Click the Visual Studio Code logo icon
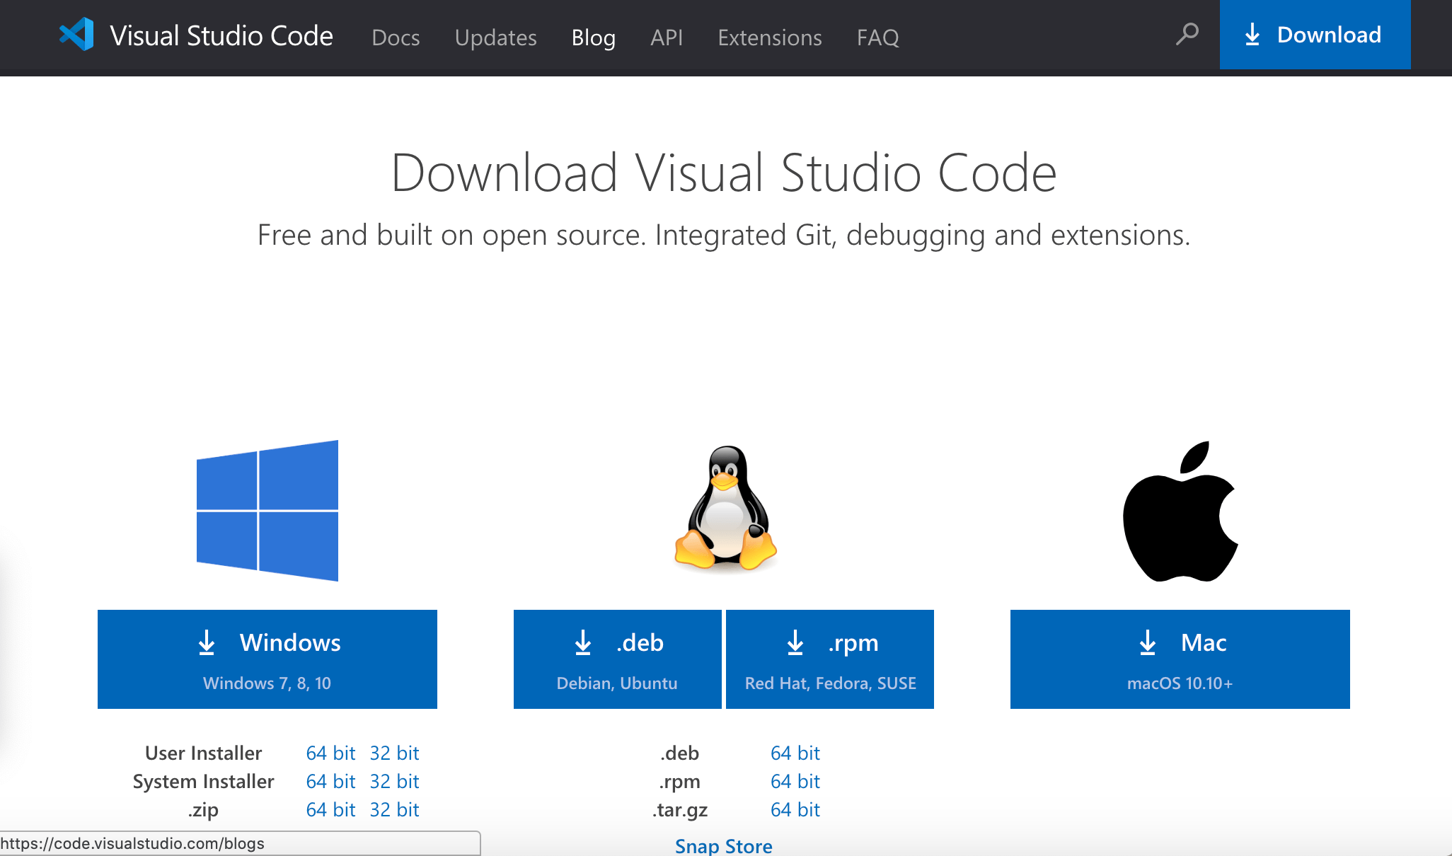Screen dimensions: 1452x856 76,34
